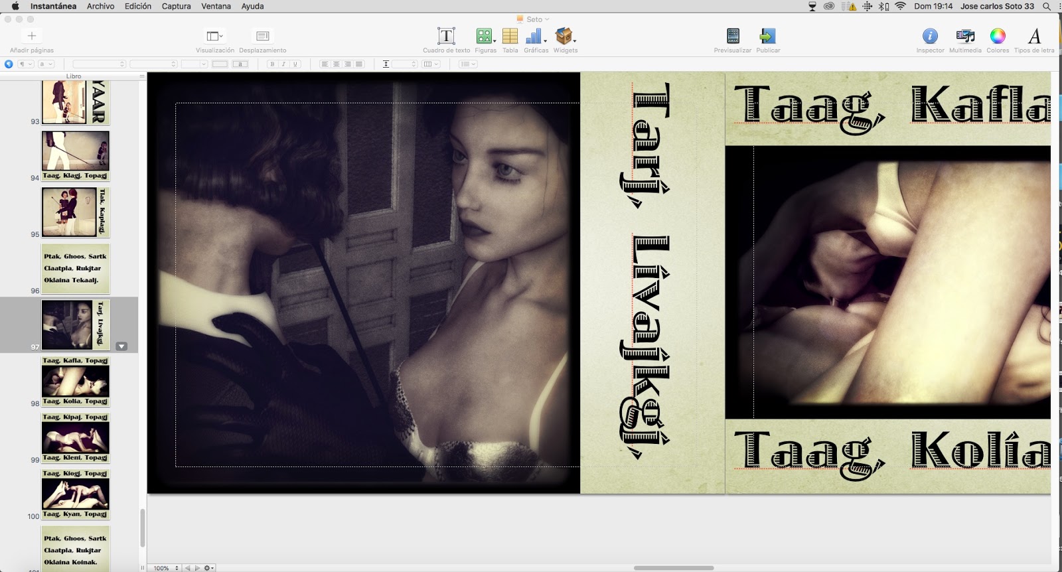The width and height of the screenshot is (1062, 572).
Task: Click the text color well
Action: click(220, 64)
